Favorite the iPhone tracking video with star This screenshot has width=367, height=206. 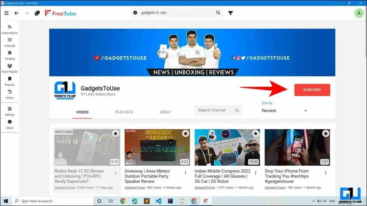tap(325, 134)
